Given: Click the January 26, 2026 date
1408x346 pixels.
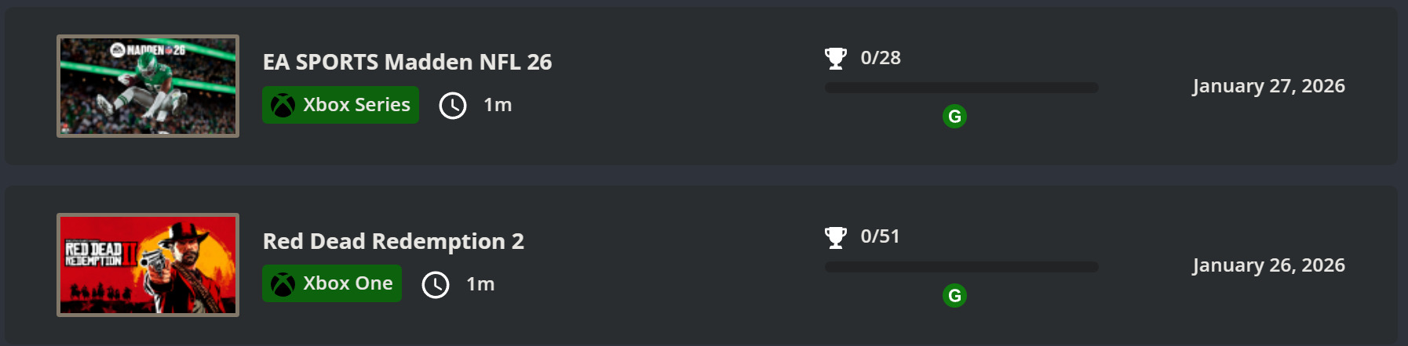Looking at the screenshot, I should point(1268,265).
